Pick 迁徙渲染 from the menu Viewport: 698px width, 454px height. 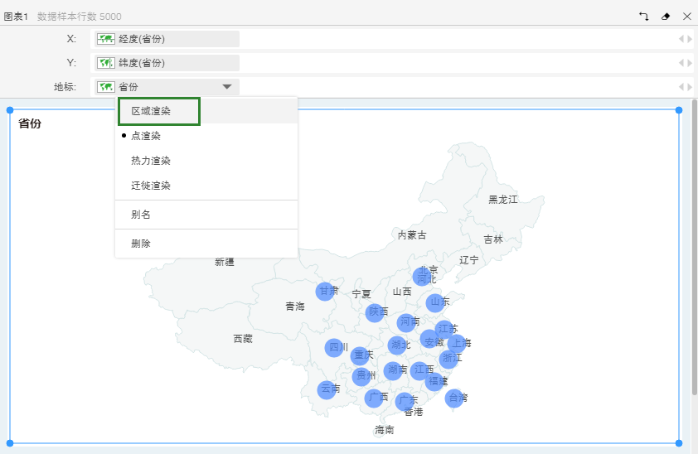click(151, 186)
